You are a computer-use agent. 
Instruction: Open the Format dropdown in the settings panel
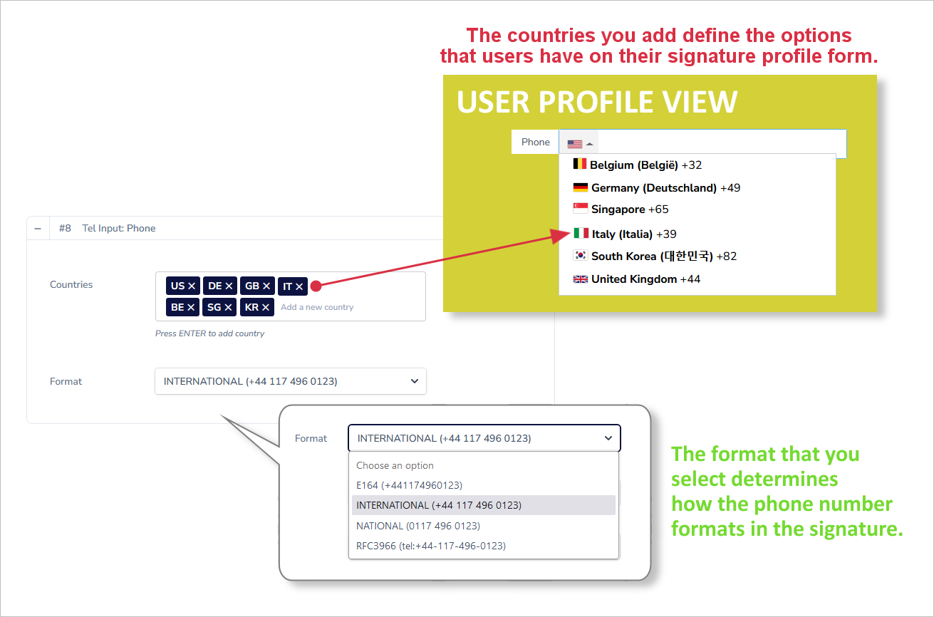[291, 381]
